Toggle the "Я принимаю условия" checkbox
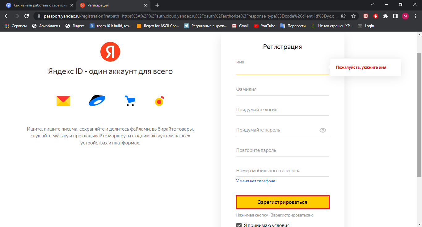This screenshot has width=422, height=227. [x=239, y=225]
